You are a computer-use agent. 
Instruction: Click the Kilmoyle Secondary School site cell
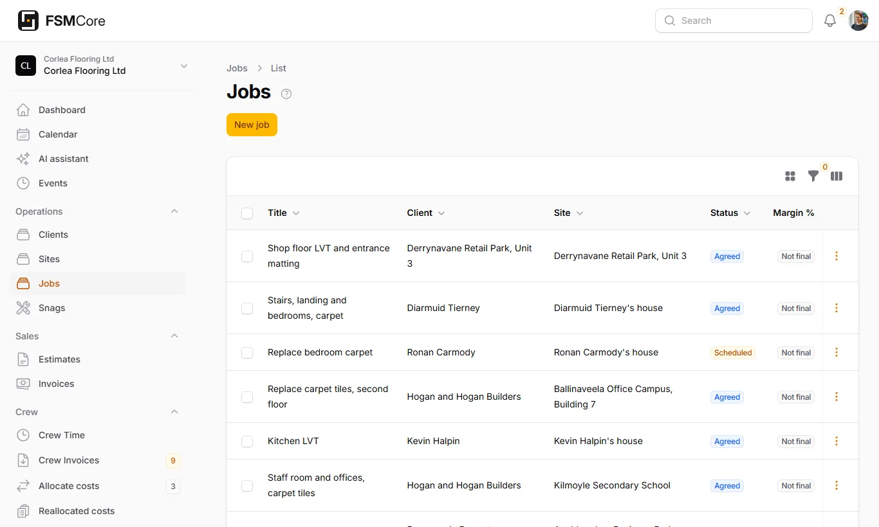pyautogui.click(x=612, y=485)
